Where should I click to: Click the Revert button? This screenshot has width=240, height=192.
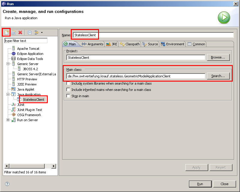point(221,167)
